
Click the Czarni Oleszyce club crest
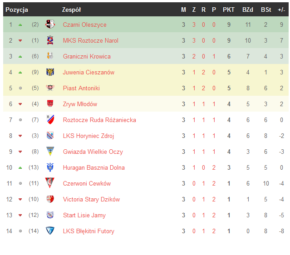pyautogui.click(x=50, y=25)
